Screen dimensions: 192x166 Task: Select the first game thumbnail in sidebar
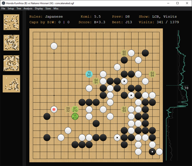click(11, 22)
